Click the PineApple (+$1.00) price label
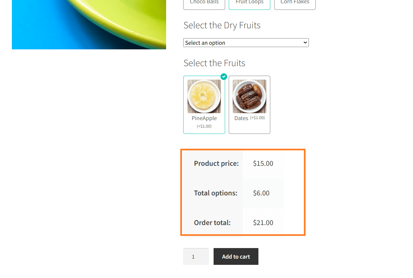This screenshot has height=278, width=413. pos(204,126)
